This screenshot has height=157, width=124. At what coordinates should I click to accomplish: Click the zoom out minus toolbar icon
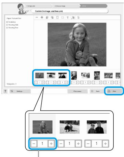click(x=37, y=17)
